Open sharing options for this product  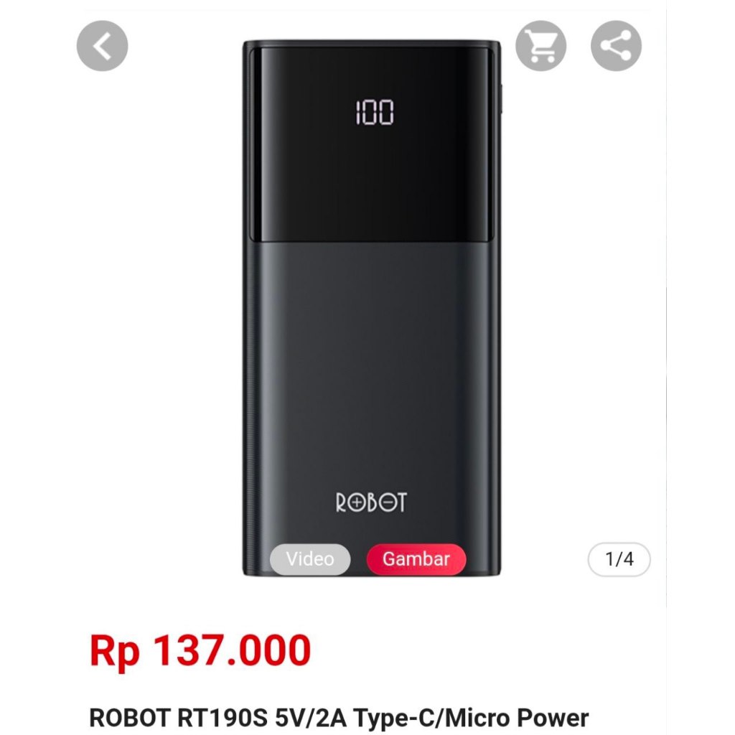point(617,46)
